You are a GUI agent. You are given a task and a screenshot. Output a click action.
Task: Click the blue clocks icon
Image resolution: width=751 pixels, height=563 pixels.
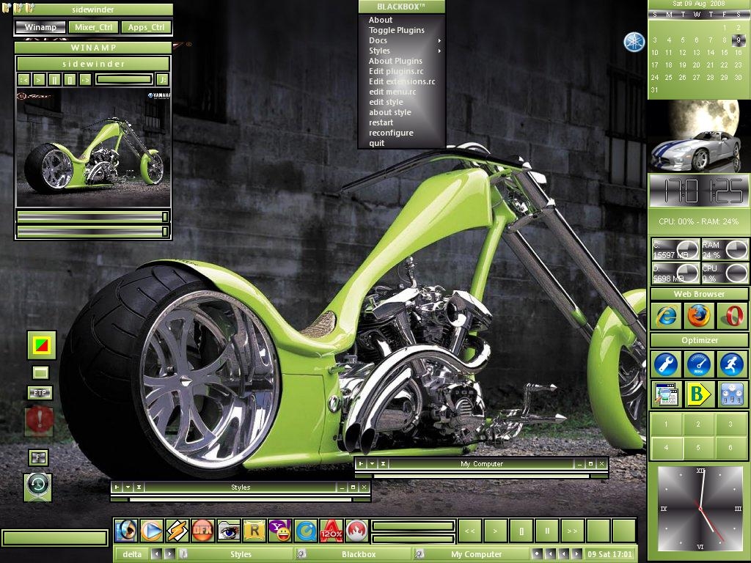point(732,394)
